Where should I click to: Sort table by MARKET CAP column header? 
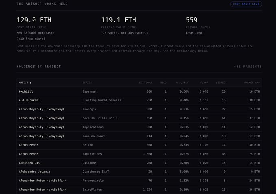point(252,82)
